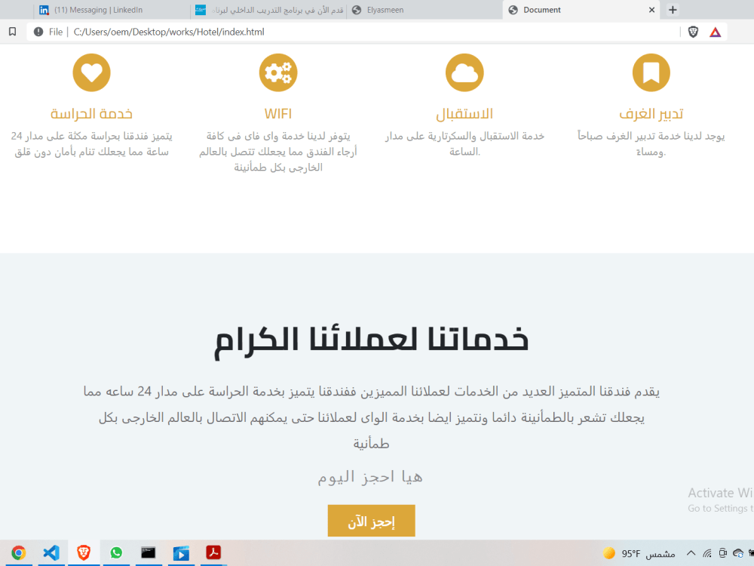Click the heart icon for security service

[91, 72]
